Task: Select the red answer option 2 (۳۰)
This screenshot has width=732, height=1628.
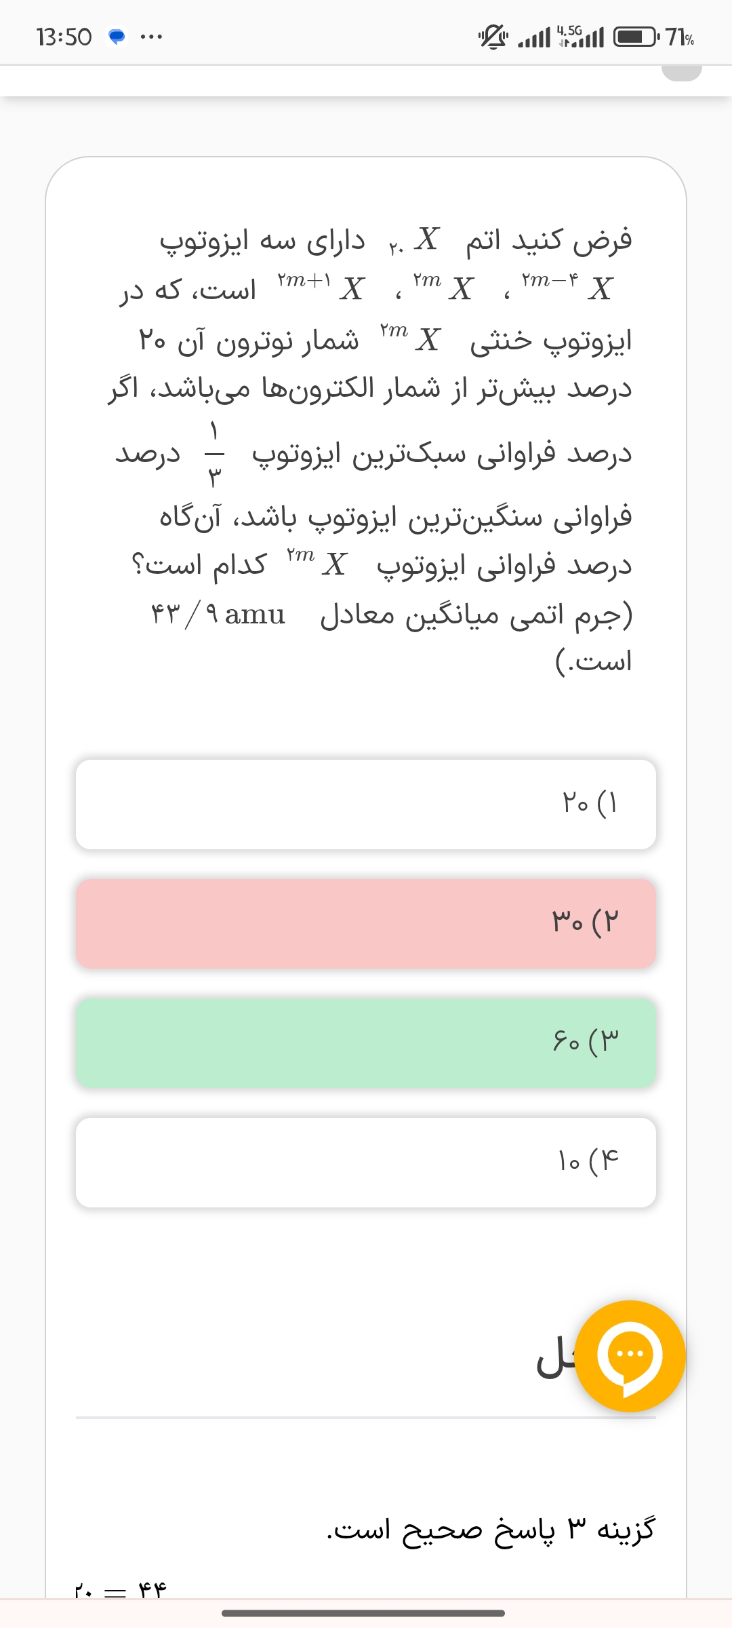Action: pyautogui.click(x=366, y=923)
